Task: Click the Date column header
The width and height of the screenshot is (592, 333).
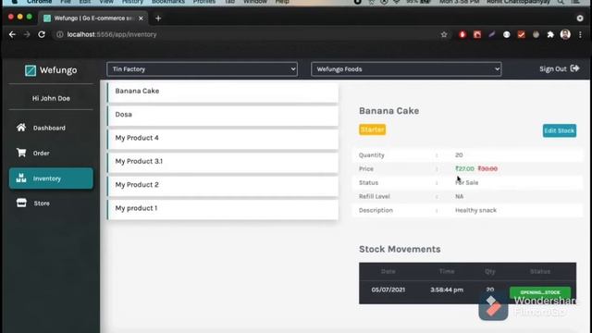Action: pyautogui.click(x=388, y=271)
